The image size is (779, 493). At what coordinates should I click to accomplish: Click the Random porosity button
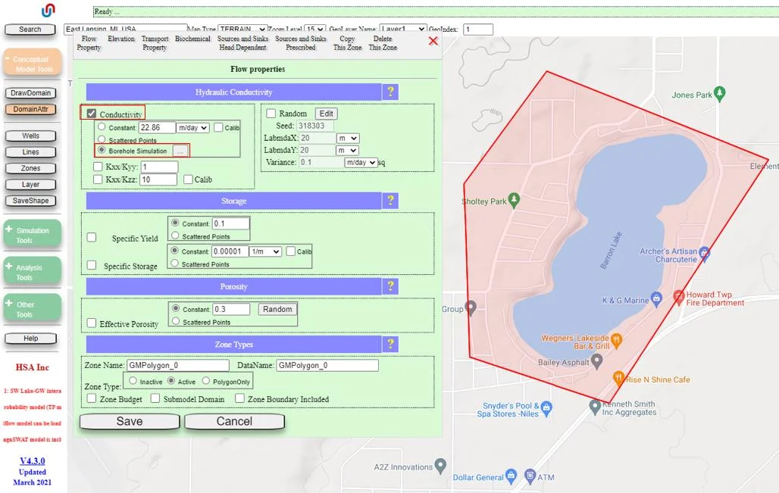277,309
